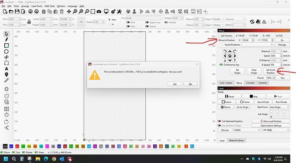This screenshot has height=163, width=296.
Task: Select the yellow 04 layer color swatch
Action: click(29, 146)
